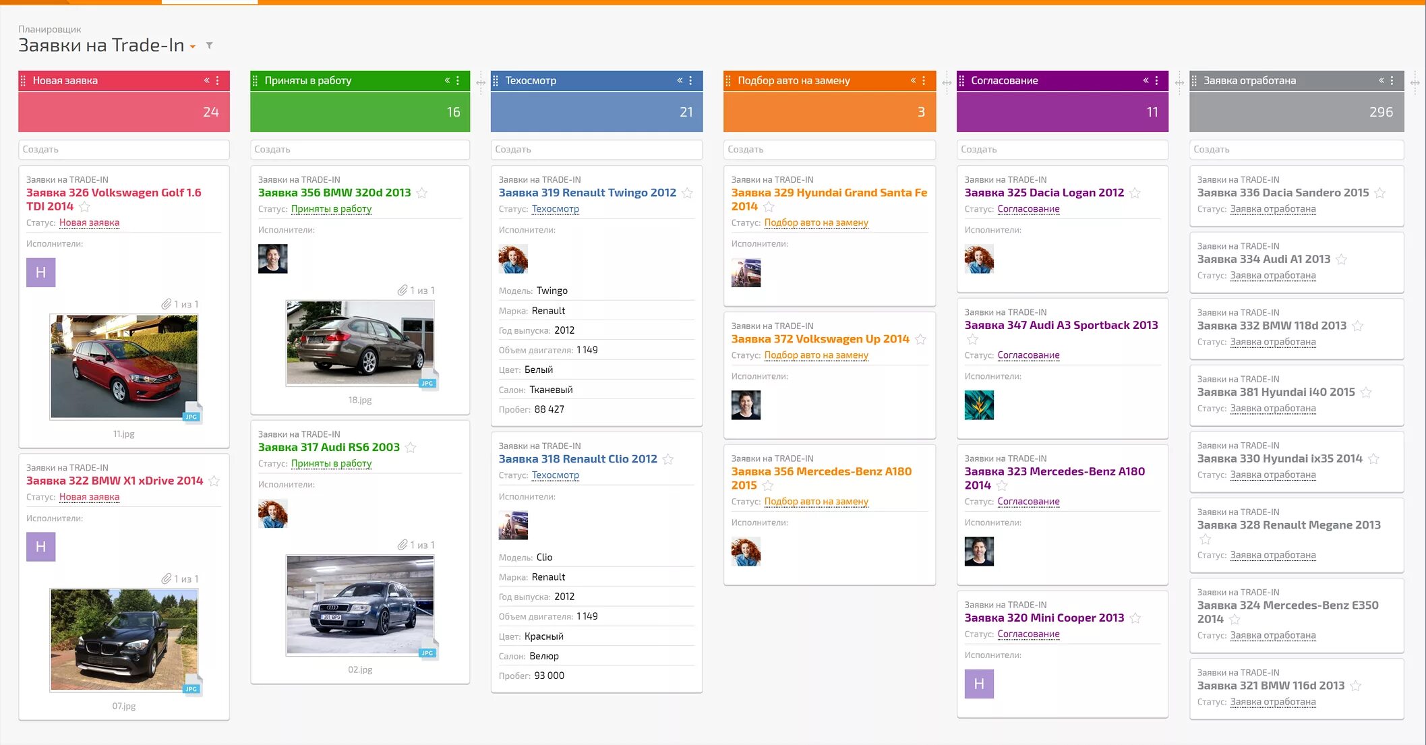Screen dimensions: 1426x745
Task: Toggle the favorite star on Заявка 319 Renault Twingo
Action: (x=687, y=193)
